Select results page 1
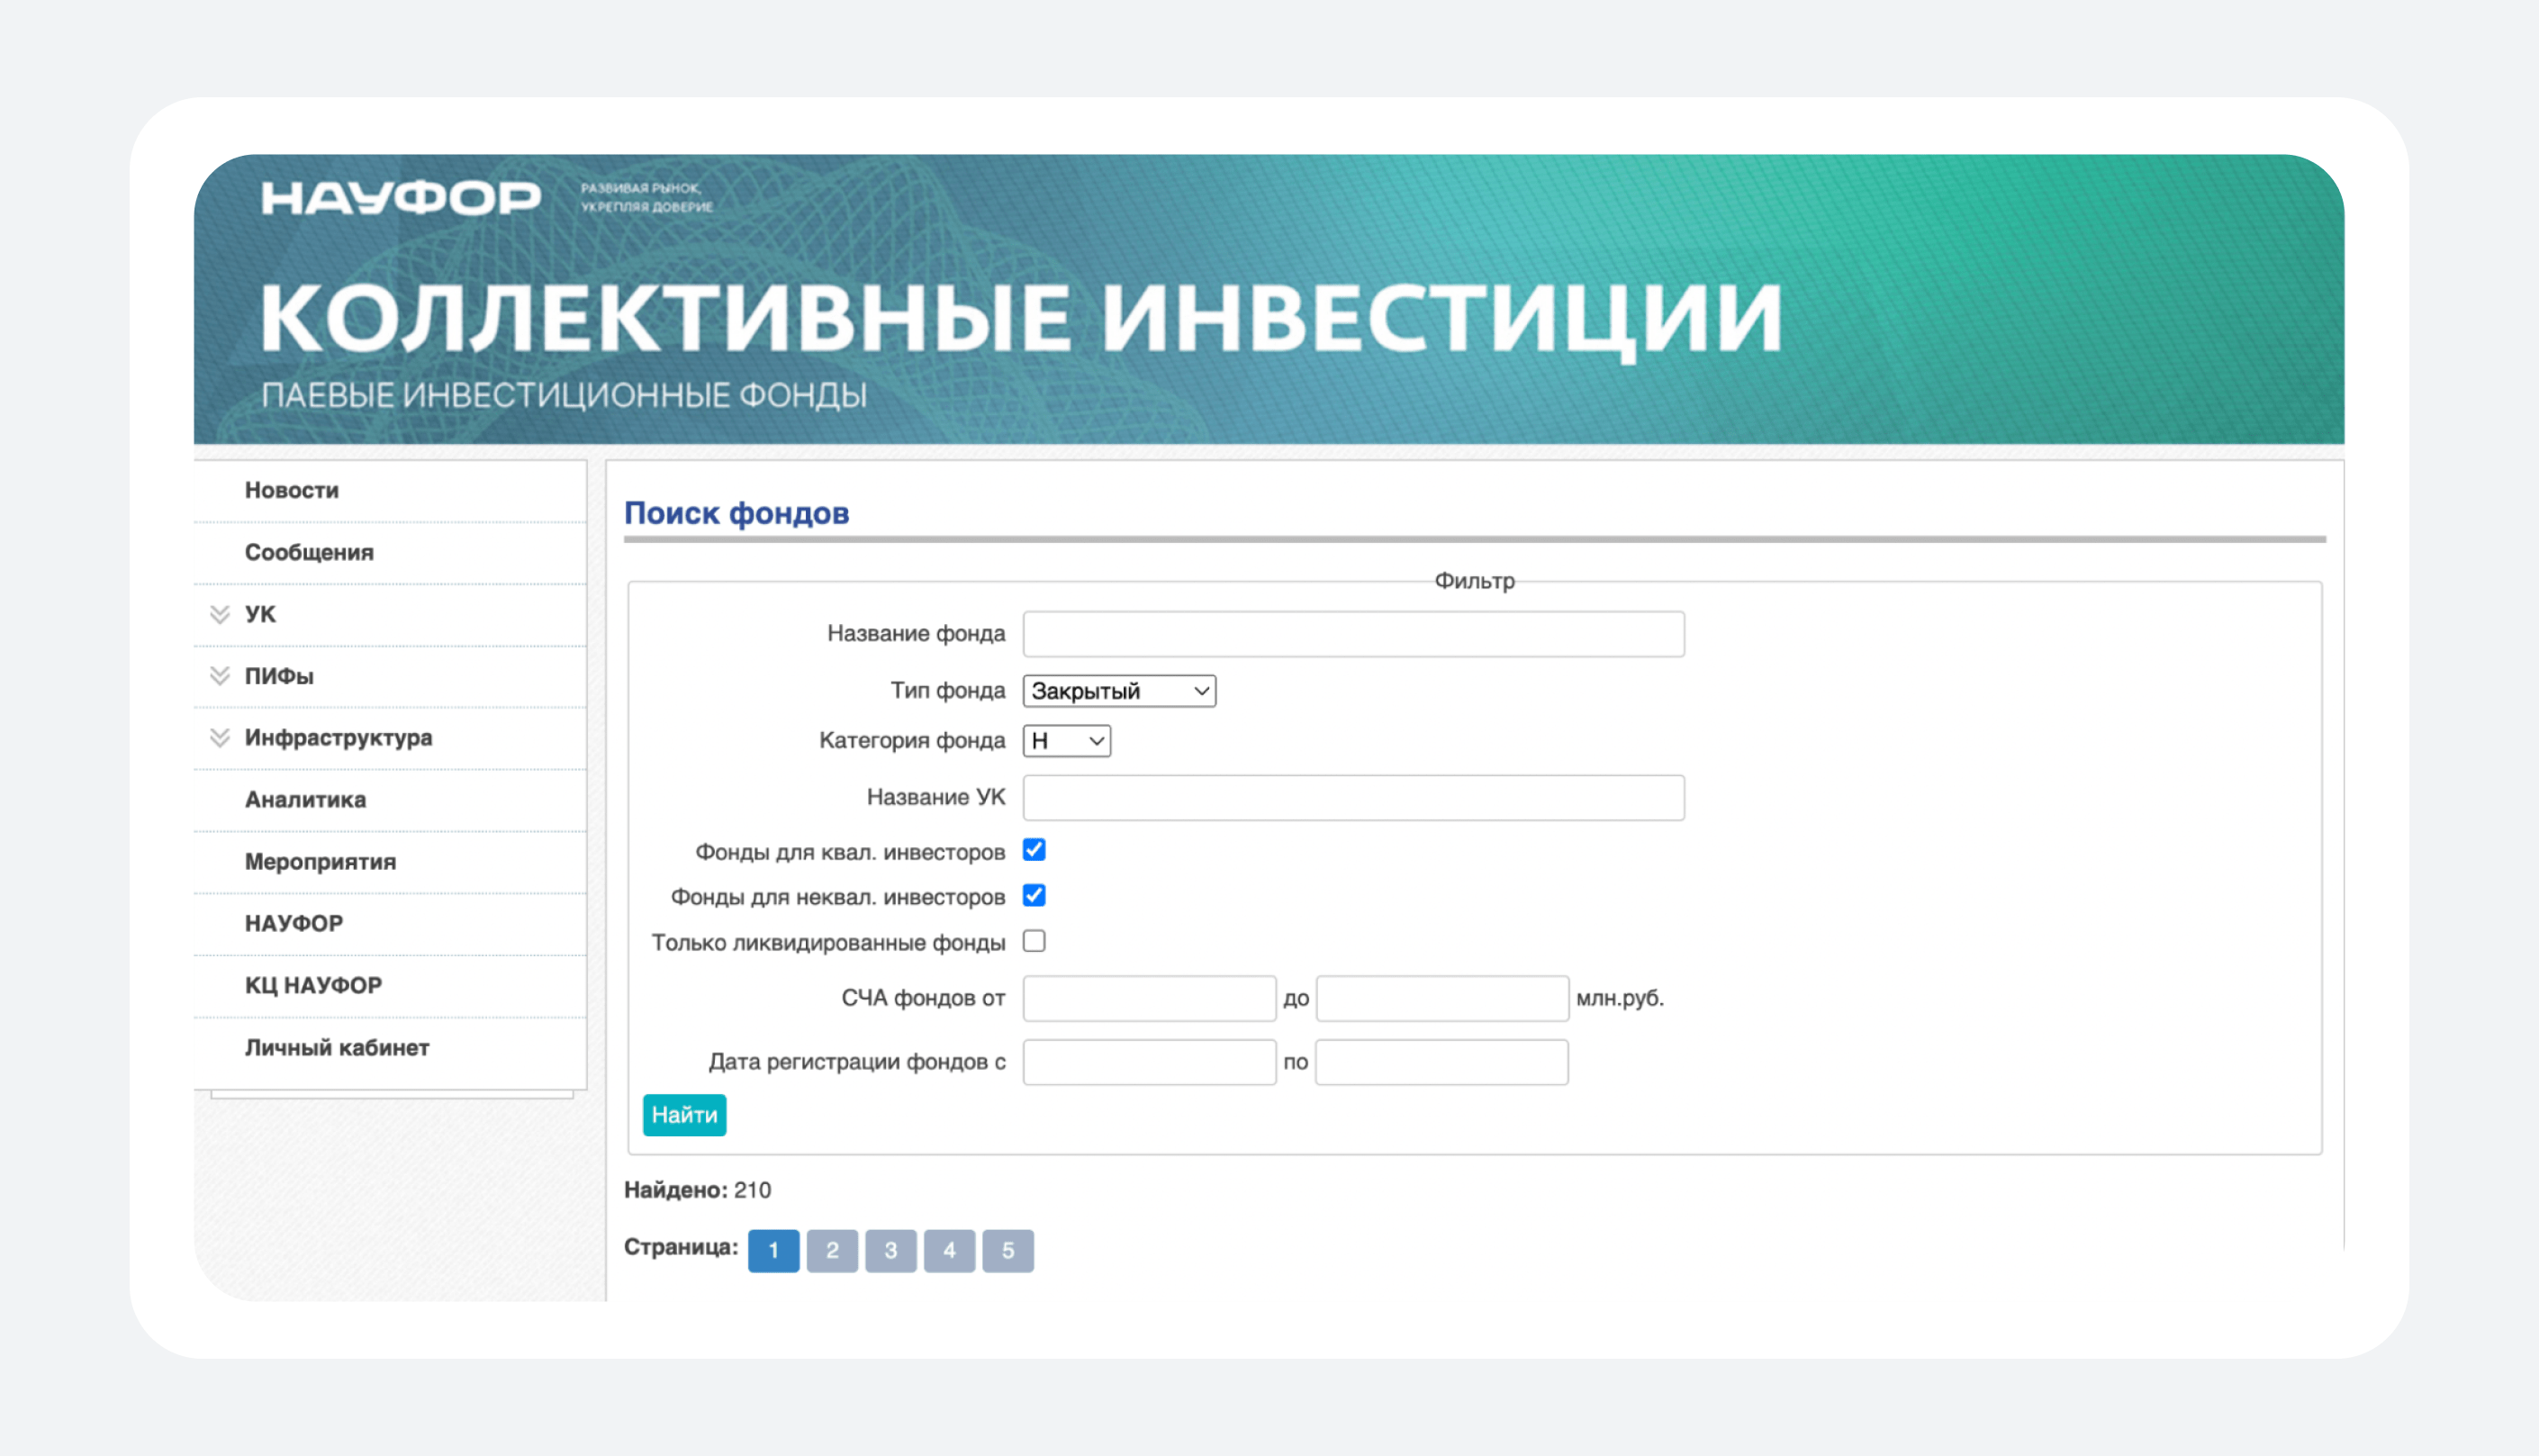This screenshot has height=1456, width=2539. tap(773, 1251)
